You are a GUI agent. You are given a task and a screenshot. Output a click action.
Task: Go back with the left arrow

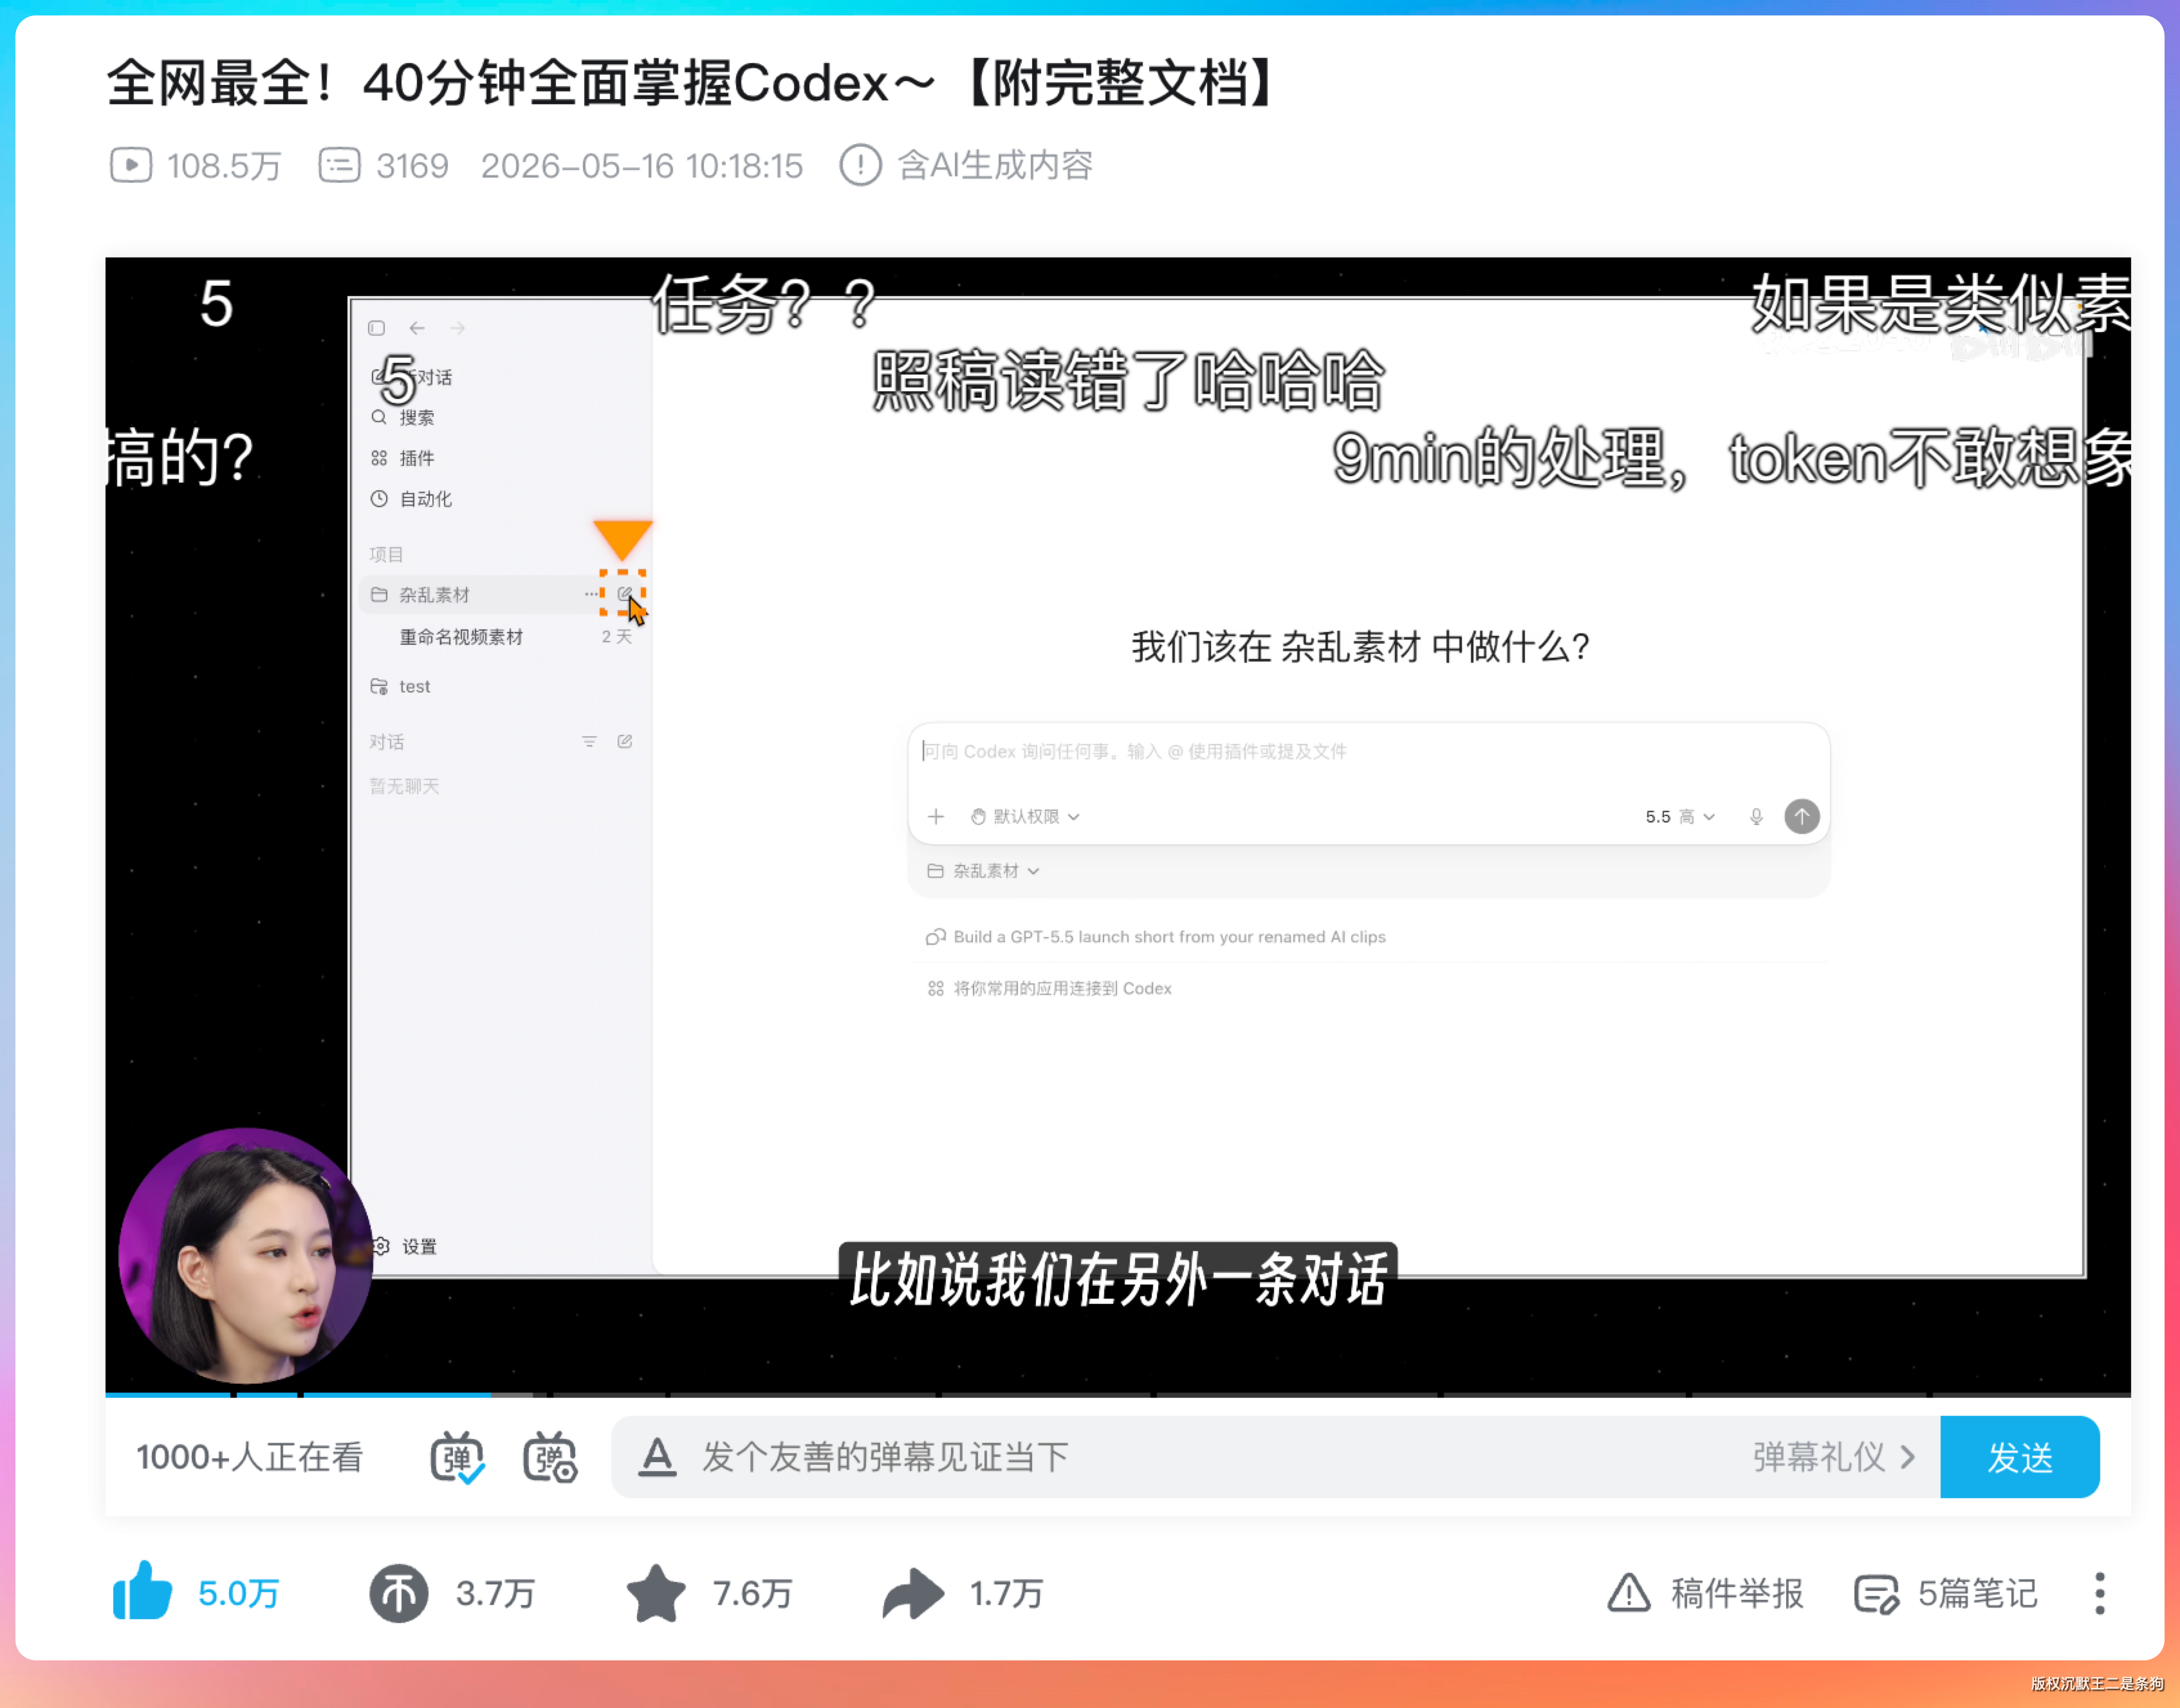417,328
